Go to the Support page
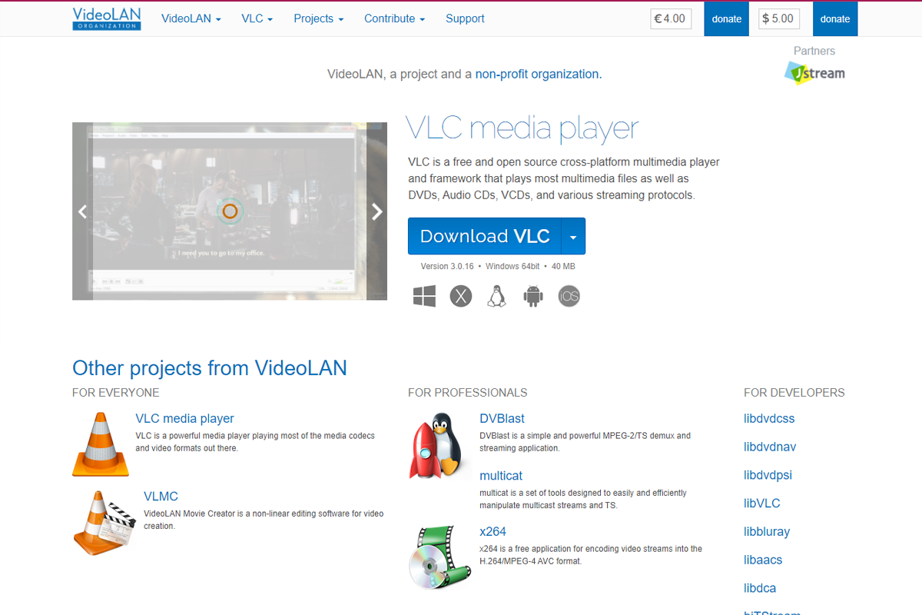The height and width of the screenshot is (615, 922). [x=465, y=18]
